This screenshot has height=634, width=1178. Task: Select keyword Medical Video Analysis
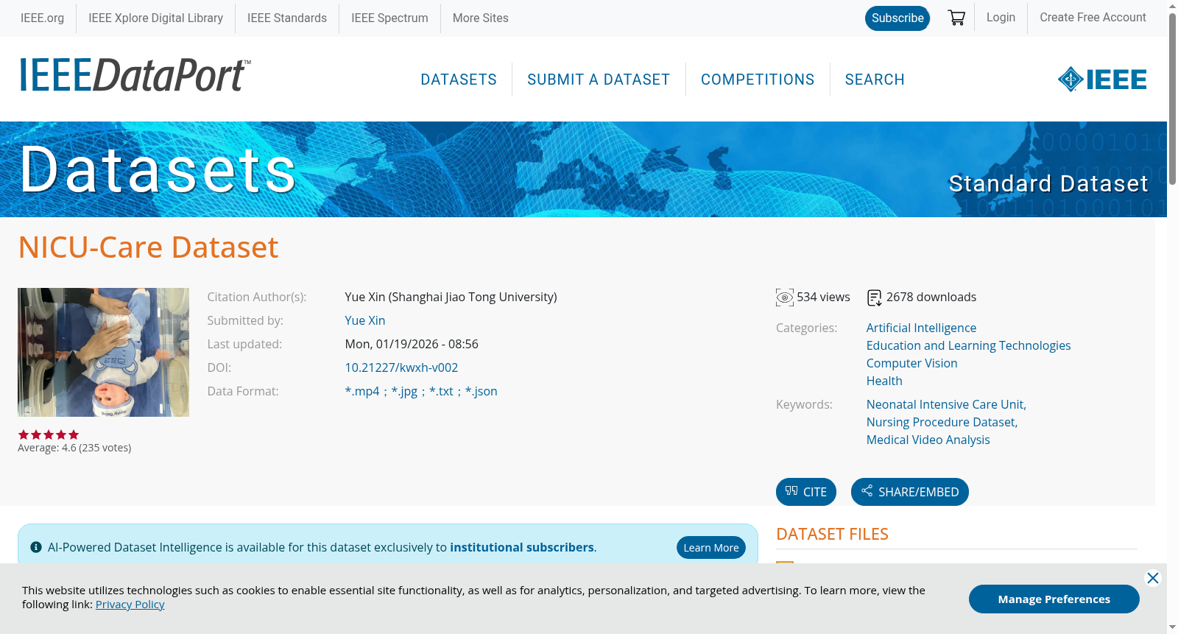point(928,440)
